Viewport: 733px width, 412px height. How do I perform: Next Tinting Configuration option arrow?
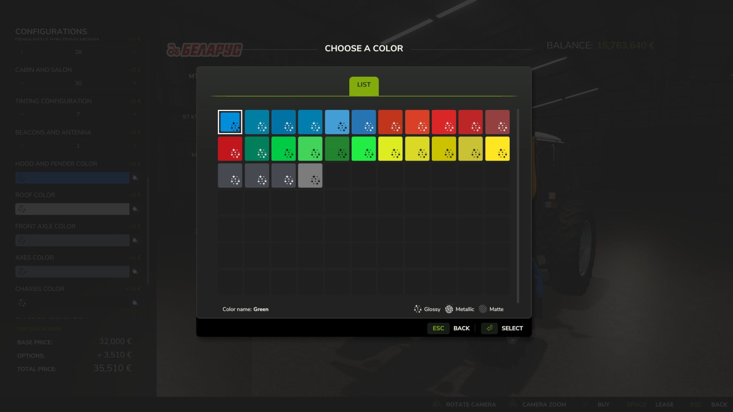point(135,114)
